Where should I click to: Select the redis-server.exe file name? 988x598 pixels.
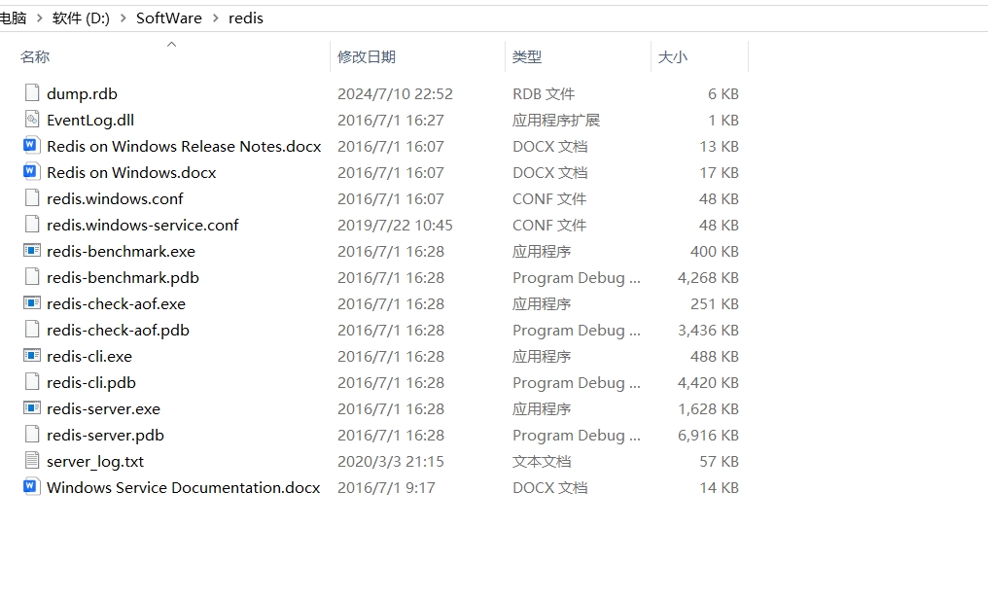[103, 409]
